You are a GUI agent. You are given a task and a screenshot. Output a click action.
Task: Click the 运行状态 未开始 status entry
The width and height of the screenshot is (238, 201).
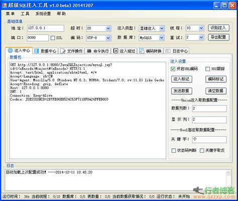click(173, 196)
